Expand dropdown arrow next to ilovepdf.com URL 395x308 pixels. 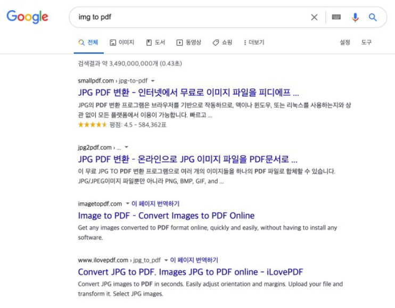[x=166, y=260]
